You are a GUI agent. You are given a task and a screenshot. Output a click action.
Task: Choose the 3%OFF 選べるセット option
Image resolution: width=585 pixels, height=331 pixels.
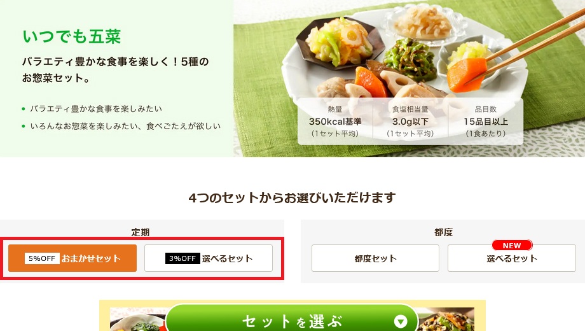point(209,258)
